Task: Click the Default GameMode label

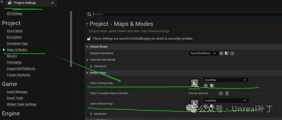Action: click(x=102, y=53)
